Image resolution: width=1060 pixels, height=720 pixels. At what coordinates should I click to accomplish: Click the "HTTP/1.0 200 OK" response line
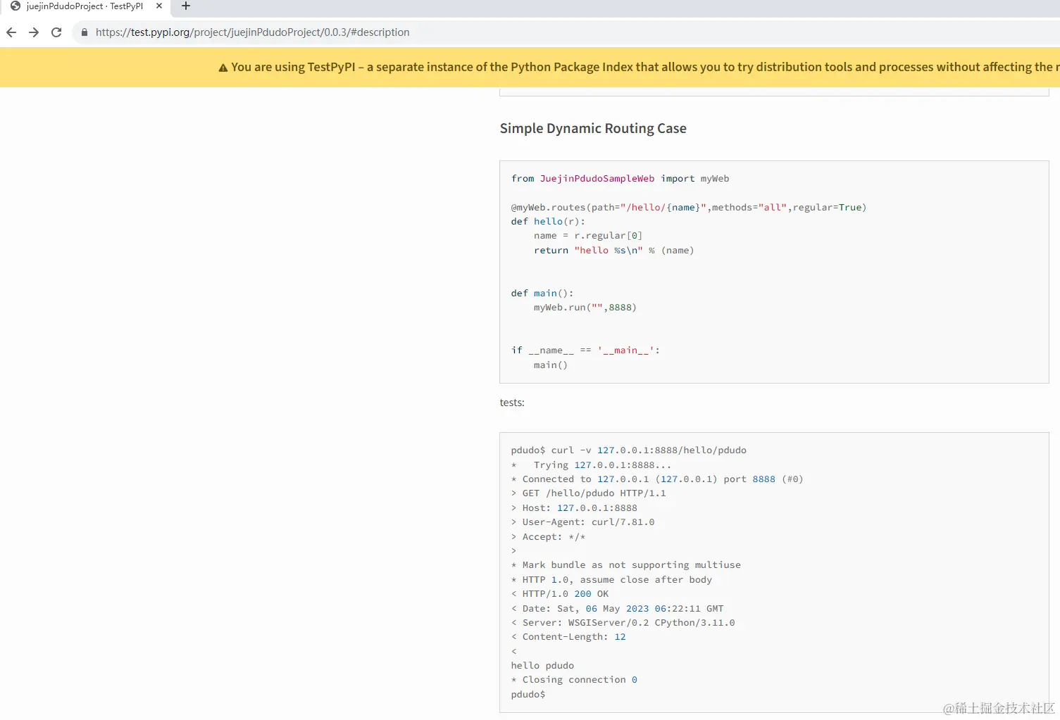pyautogui.click(x=565, y=594)
